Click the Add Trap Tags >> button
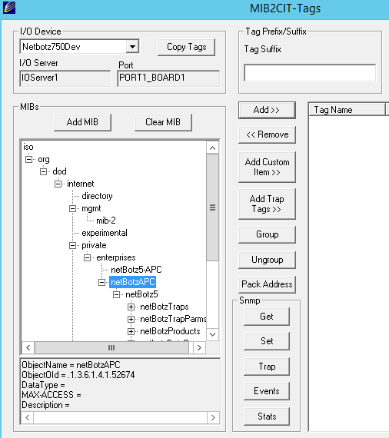 [267, 204]
